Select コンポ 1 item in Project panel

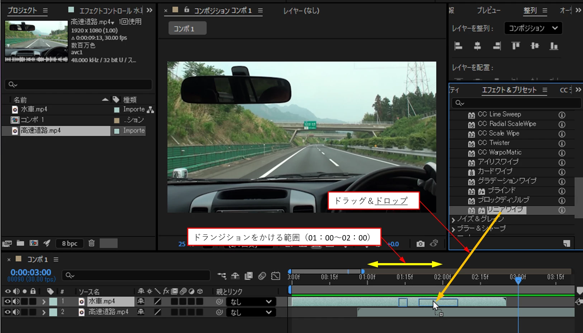32,120
